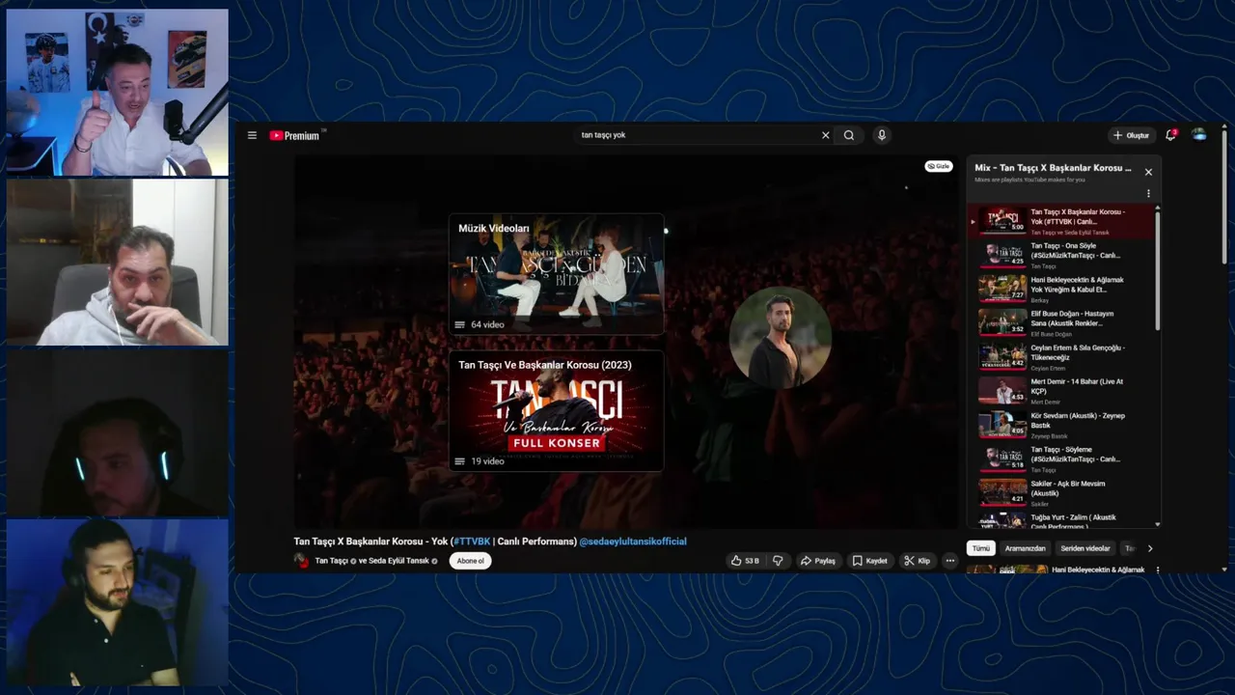Image resolution: width=1235 pixels, height=695 pixels.
Task: Open more actions three-dot menu under video
Action: (x=950, y=561)
